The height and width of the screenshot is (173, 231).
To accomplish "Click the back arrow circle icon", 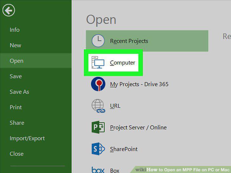I will coord(9,10).
